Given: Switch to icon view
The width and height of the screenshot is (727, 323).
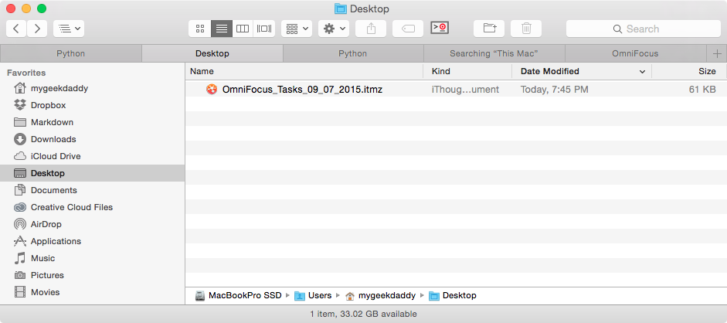Looking at the screenshot, I should (200, 29).
